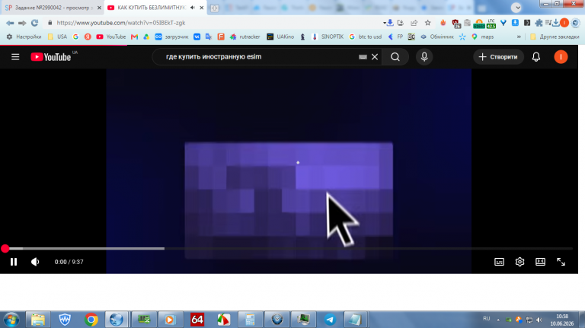Bookmark this page with star icon
Viewport: 585px width, 328px height.
428,23
